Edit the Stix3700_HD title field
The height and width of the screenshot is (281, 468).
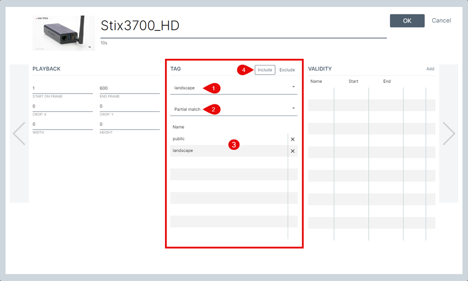pos(244,26)
